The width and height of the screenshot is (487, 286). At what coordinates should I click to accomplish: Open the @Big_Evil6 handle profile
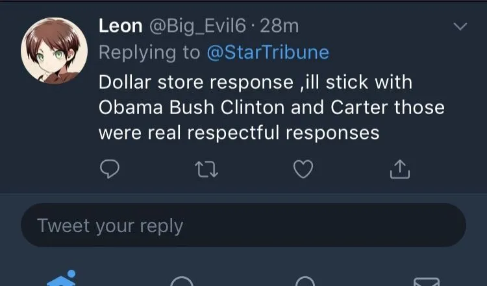(x=199, y=26)
